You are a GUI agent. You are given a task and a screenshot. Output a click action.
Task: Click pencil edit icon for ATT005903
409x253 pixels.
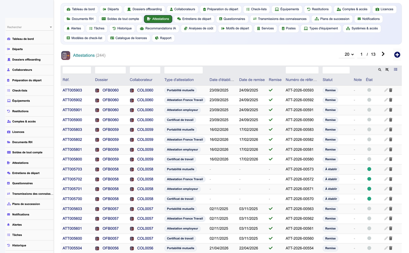(x=386, y=90)
